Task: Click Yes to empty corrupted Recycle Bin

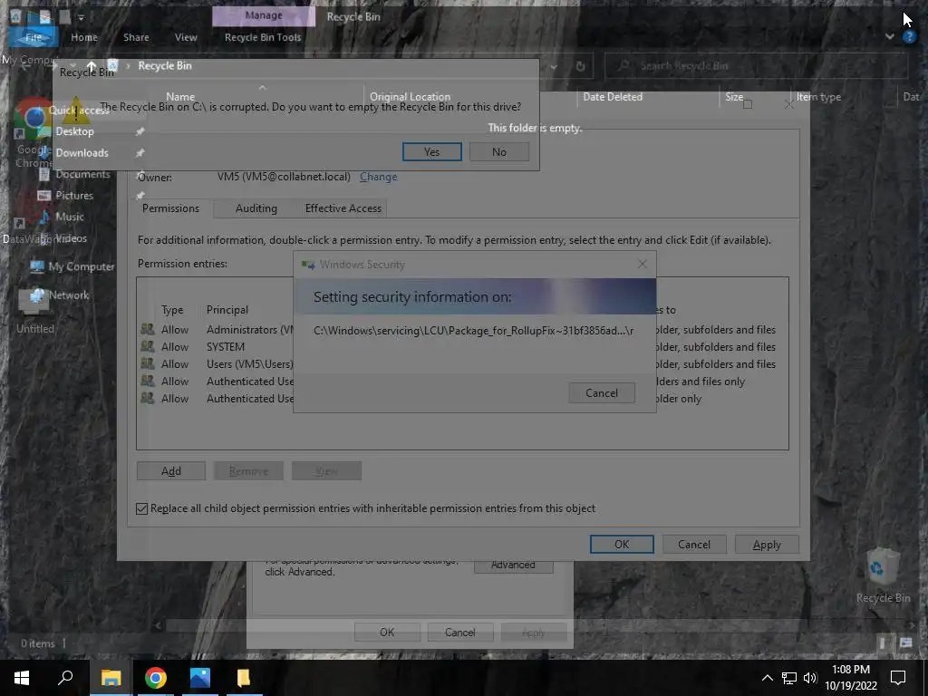Action: click(432, 152)
